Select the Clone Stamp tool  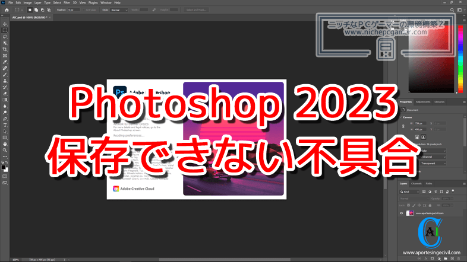coord(5,81)
